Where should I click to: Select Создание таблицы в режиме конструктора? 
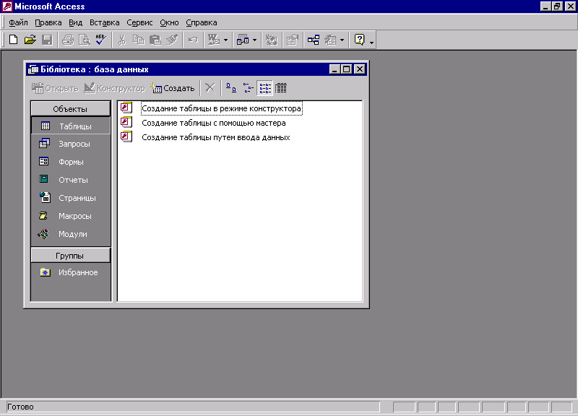coord(222,109)
